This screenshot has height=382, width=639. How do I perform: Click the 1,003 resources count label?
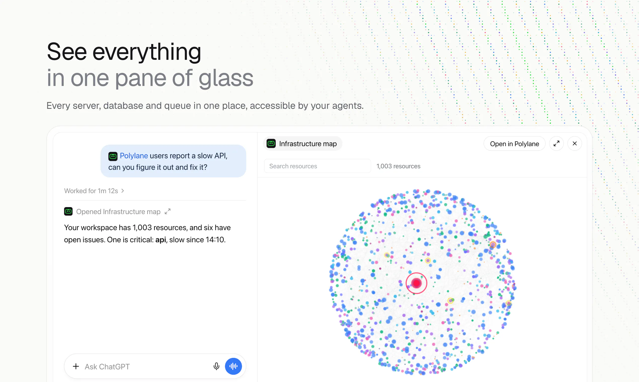point(398,166)
